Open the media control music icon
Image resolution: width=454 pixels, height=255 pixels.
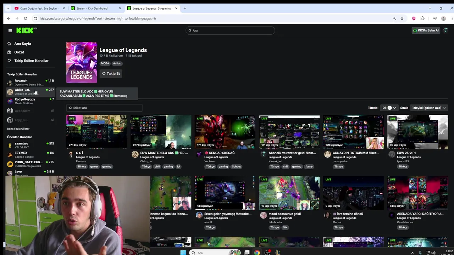coord(435,18)
